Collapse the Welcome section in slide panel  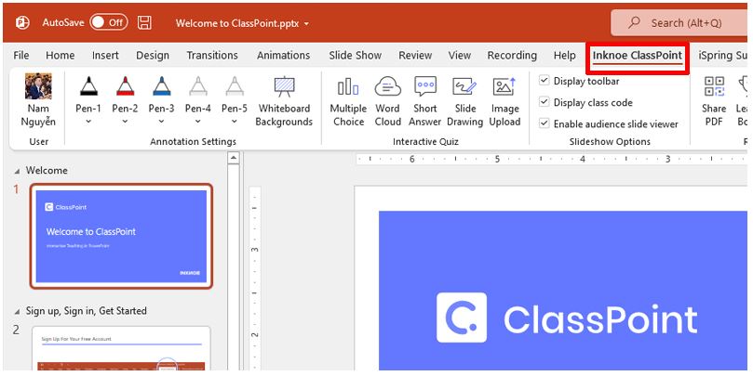(x=18, y=171)
